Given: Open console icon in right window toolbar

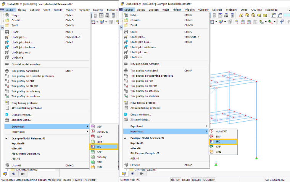Looking at the screenshot, I should (220, 15).
